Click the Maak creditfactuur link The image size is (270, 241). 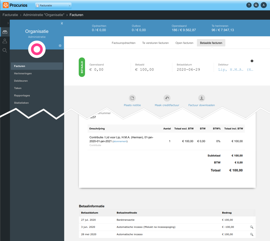pos(167,105)
